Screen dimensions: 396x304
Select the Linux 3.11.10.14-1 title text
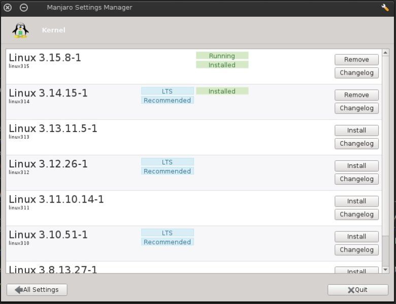pyautogui.click(x=56, y=199)
